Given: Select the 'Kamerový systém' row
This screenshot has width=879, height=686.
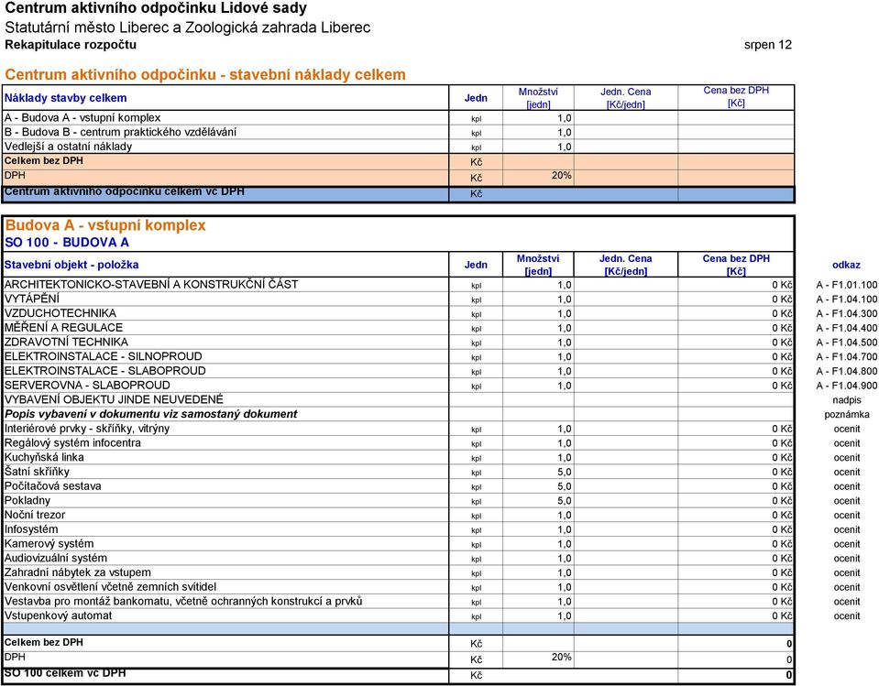Looking at the screenshot, I should (398, 544).
